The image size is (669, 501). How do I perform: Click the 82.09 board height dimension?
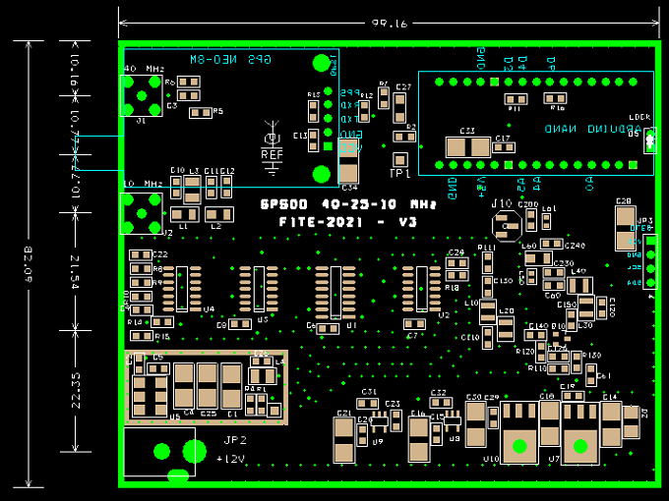tap(29, 264)
